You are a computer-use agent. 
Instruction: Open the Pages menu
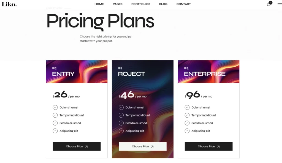[x=118, y=4]
